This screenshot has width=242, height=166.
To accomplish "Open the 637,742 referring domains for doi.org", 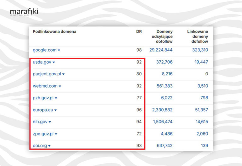I will (164, 146).
